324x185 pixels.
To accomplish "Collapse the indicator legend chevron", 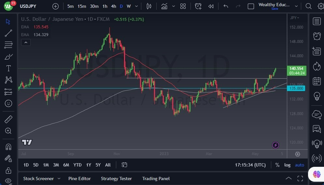I will click(26, 43).
